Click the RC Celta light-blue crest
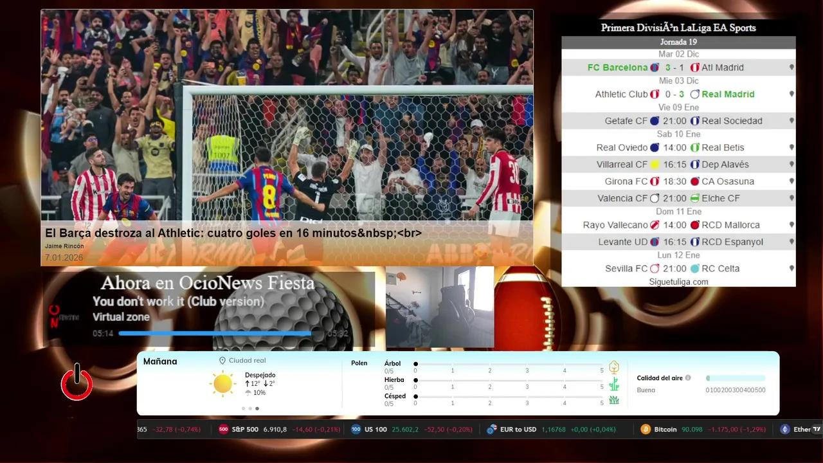Viewport: 823px width, 463px height. click(694, 269)
